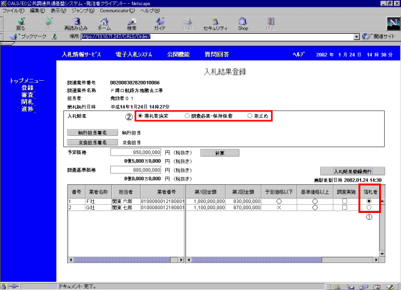Viewport: 401px width, 290px height.
Task: Click left table horizontal scrollbar left arrow
Action: point(71,260)
